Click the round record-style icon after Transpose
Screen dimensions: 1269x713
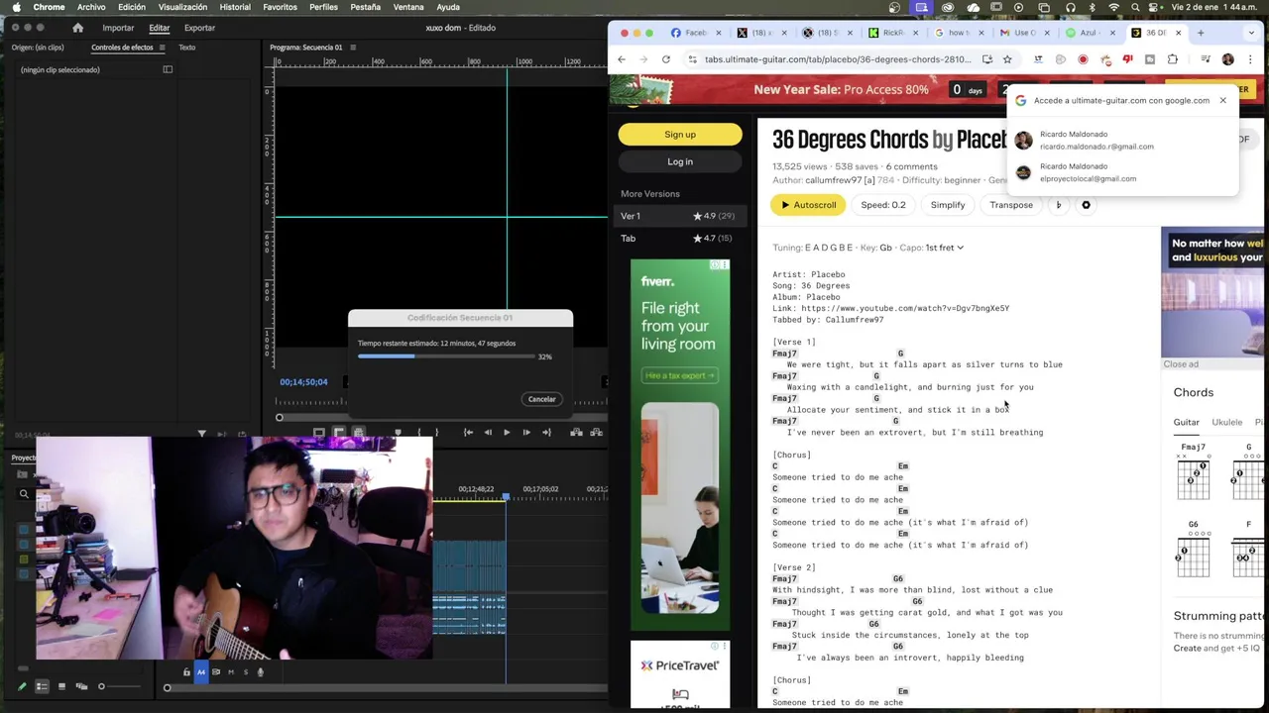click(1086, 205)
